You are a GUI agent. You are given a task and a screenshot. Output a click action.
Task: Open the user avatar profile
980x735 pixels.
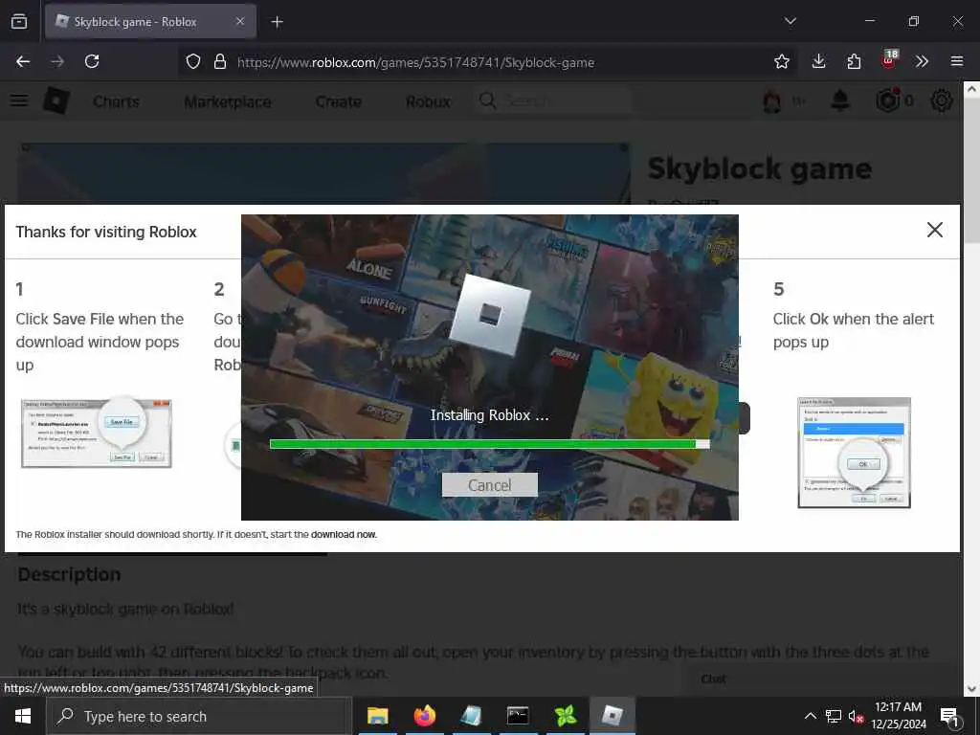[x=772, y=100]
